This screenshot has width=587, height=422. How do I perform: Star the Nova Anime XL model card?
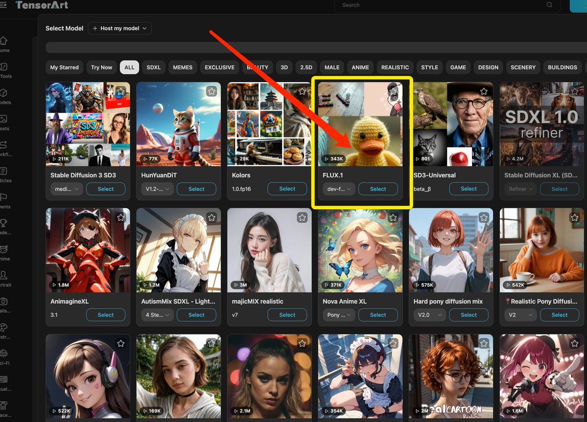point(393,218)
